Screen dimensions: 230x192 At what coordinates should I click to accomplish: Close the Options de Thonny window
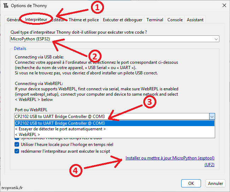pos(224,5)
